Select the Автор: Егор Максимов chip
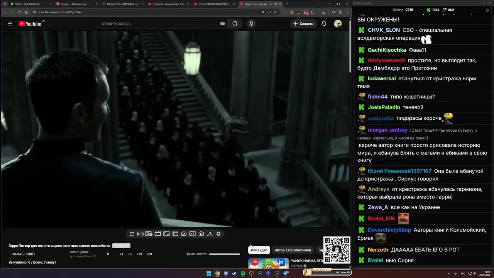This screenshot has height=278, width=494. click(x=293, y=250)
